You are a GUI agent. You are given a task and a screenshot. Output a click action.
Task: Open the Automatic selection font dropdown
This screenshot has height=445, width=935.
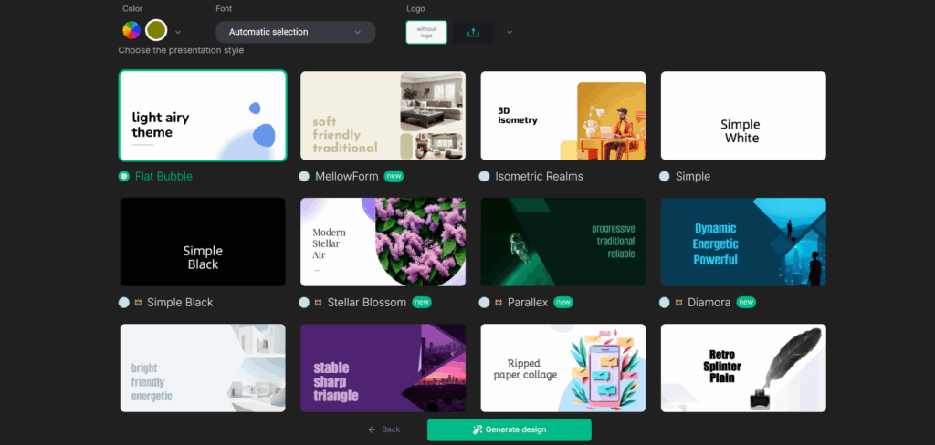click(x=295, y=32)
